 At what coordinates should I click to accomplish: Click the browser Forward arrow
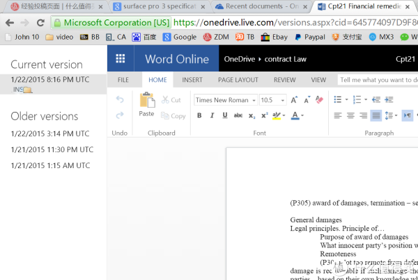[x=25, y=23]
